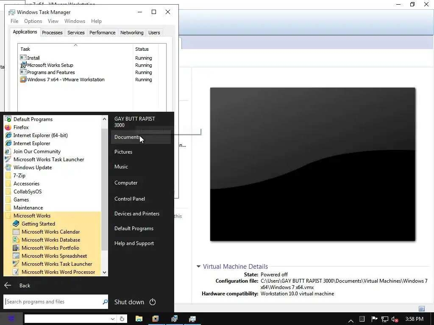Screen dimensions: 434x325
Task: Expand the 7-Zip folder in the Start menu
Action: pos(19,176)
